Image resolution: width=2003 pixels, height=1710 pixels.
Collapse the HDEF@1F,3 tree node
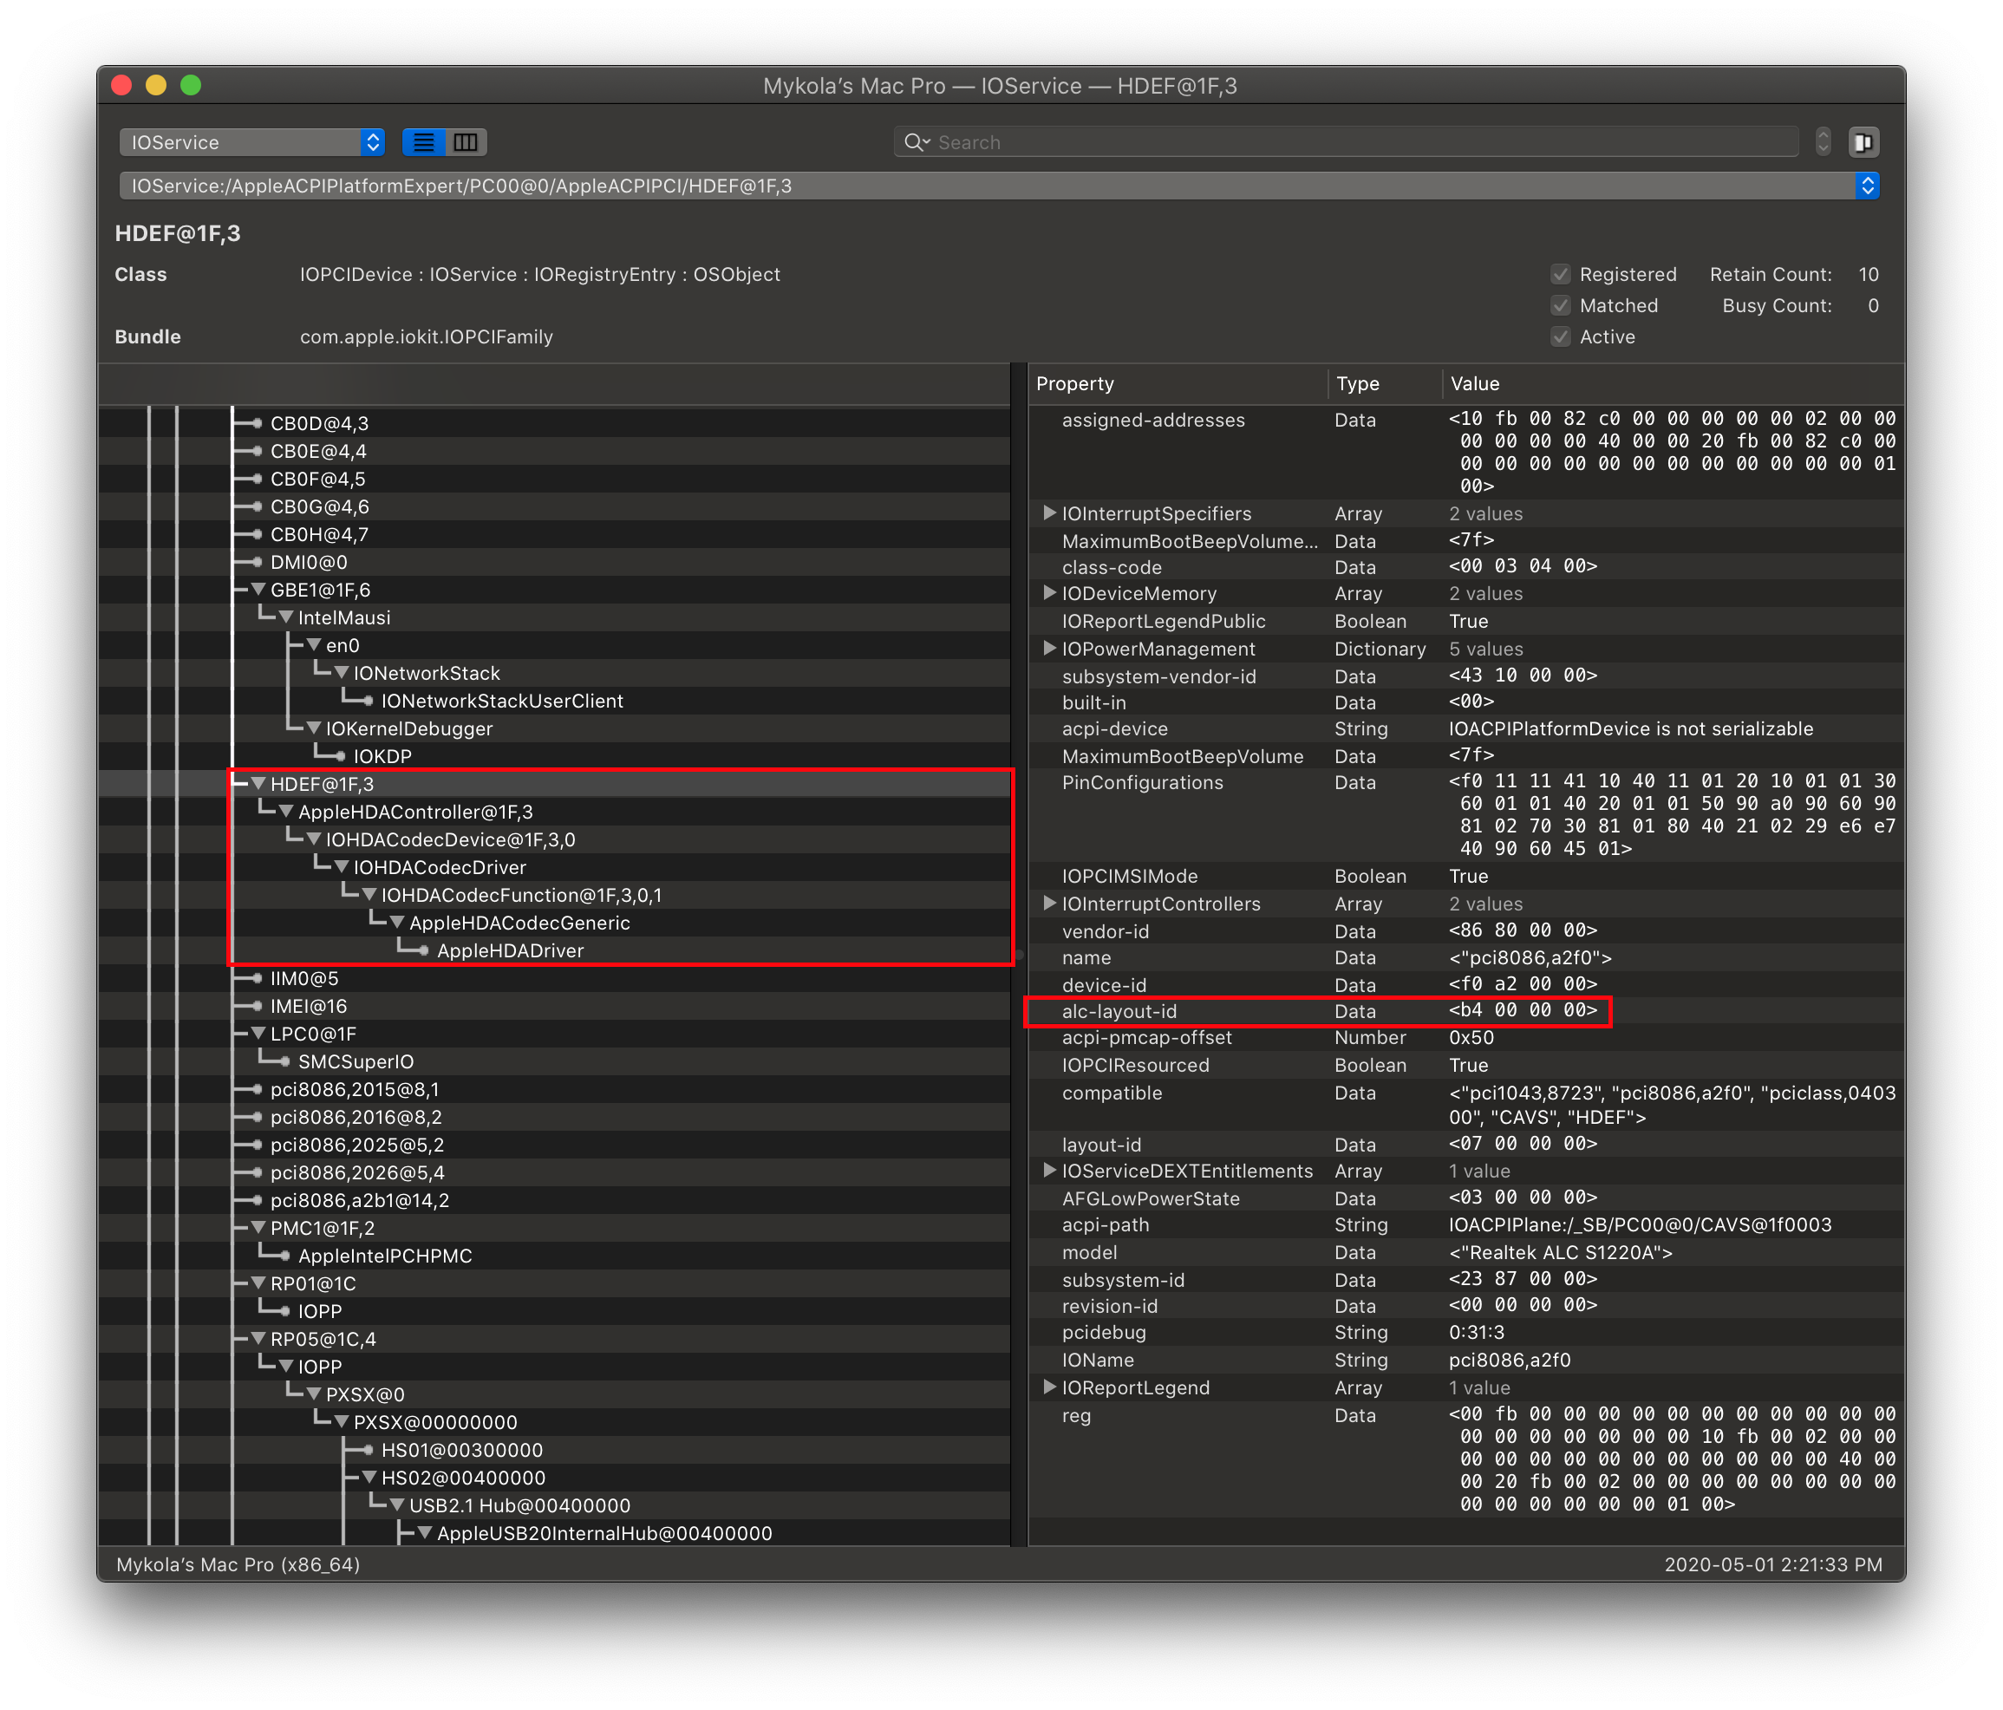(258, 784)
